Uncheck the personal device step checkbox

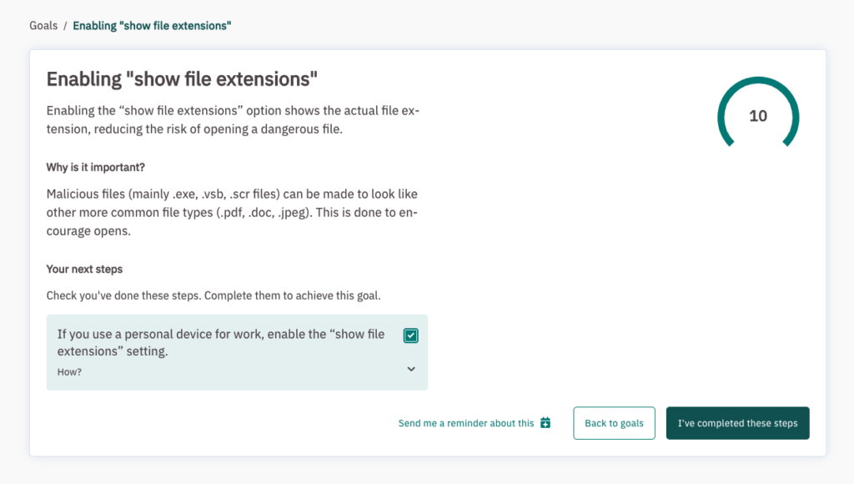(410, 335)
